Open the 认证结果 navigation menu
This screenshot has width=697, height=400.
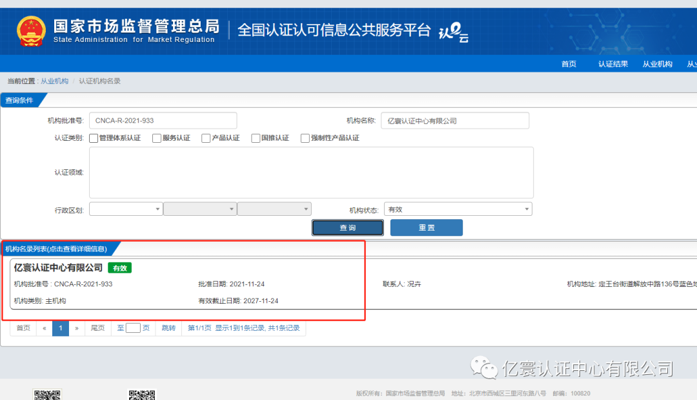(613, 64)
